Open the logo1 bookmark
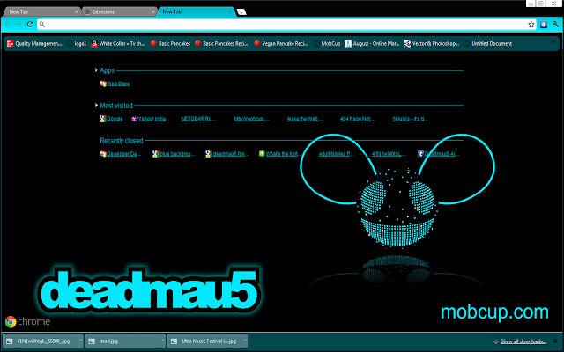 (77, 44)
